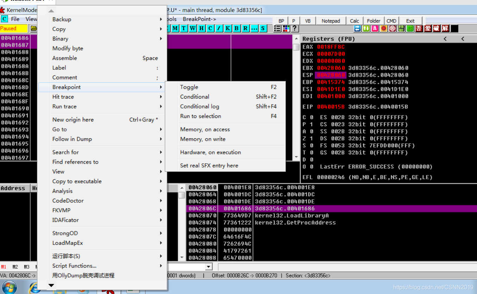The width and height of the screenshot is (477, 294).
Task: Open the Call stack (K) toolbar icon
Action: pyautogui.click(x=228, y=29)
